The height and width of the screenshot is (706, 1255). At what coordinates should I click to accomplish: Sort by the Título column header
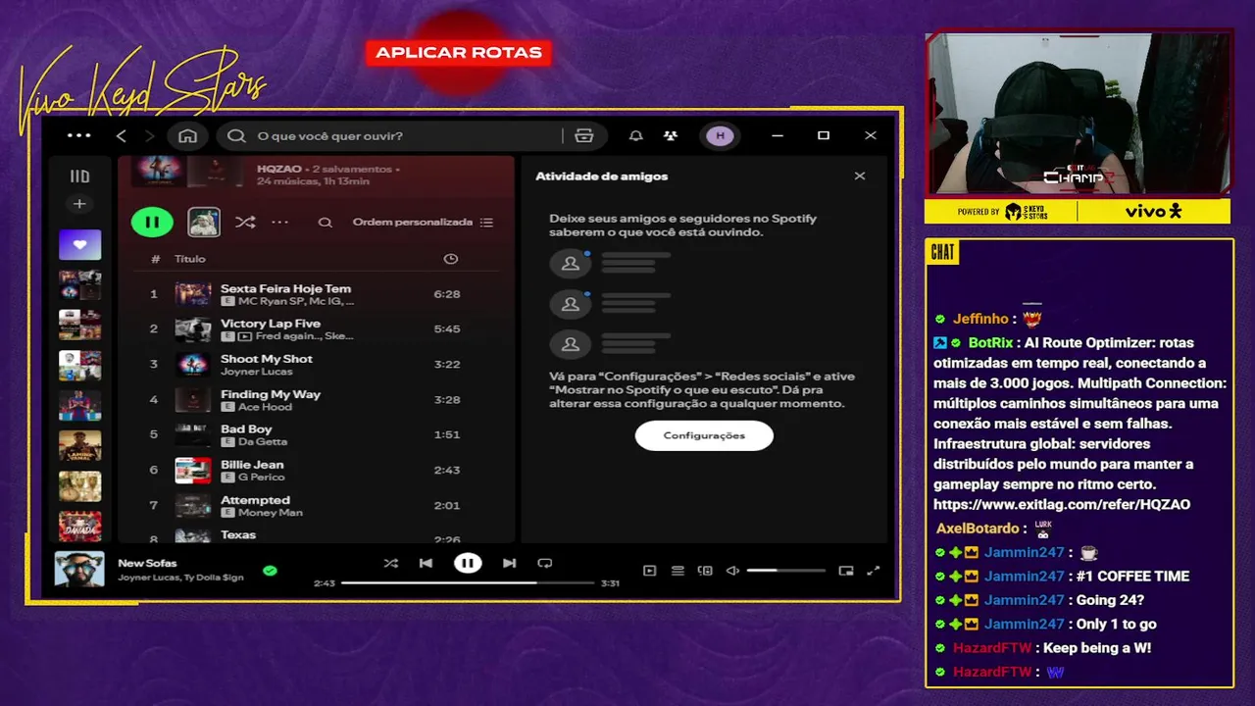tap(190, 259)
